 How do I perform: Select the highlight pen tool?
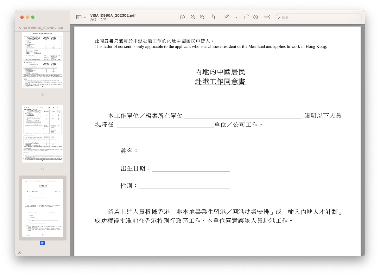pos(227,17)
